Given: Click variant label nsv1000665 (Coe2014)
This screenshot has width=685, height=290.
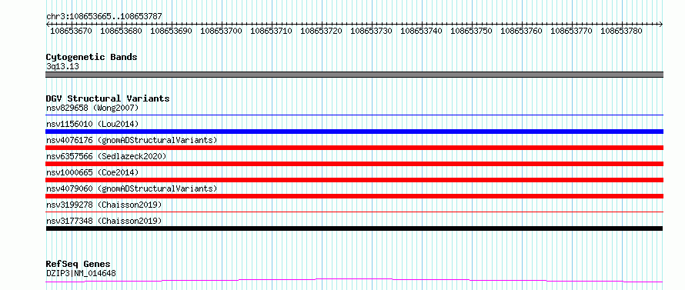Looking at the screenshot, I should pyautogui.click(x=92, y=172).
